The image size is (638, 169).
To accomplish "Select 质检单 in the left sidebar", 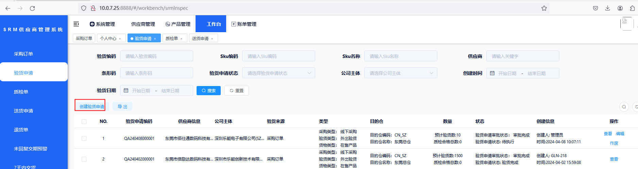I will pos(21,92).
